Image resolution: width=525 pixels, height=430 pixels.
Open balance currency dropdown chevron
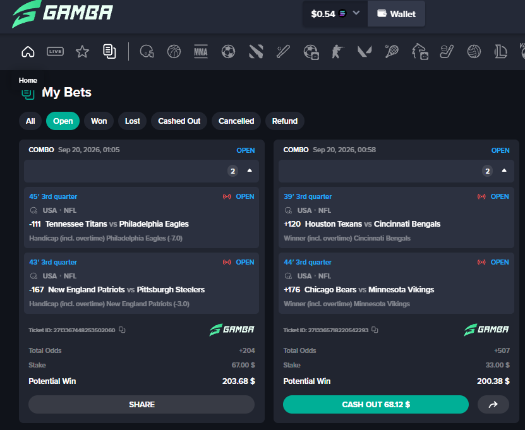click(356, 13)
